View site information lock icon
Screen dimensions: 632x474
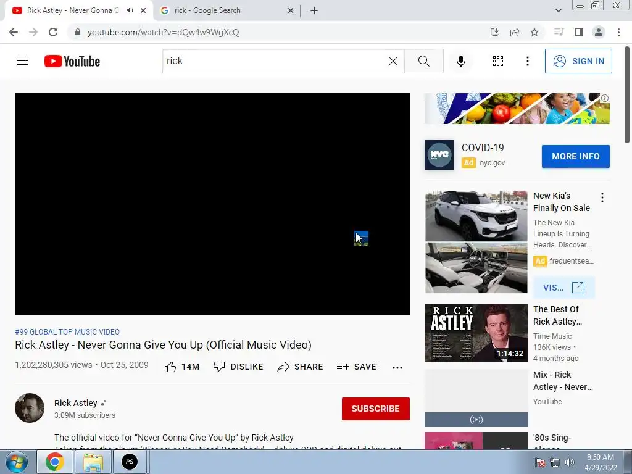click(78, 32)
